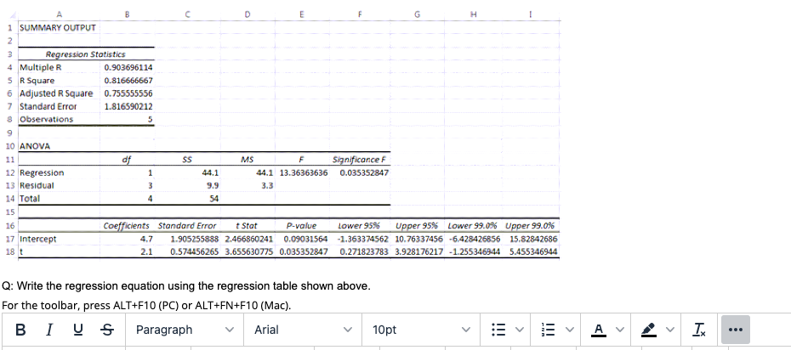
Task: Select the t coefficient 2.1
Action: point(146,251)
